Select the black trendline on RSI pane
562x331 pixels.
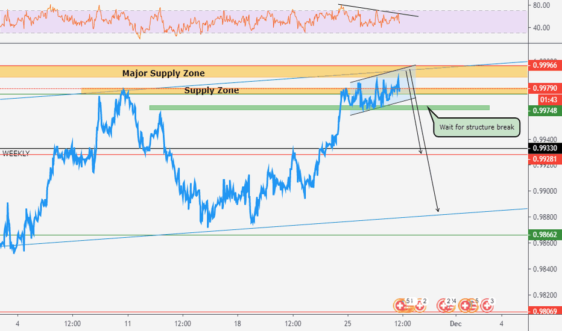(x=377, y=10)
